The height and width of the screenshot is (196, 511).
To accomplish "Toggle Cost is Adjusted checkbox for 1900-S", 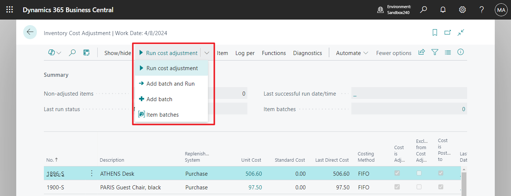I will tap(397, 187).
